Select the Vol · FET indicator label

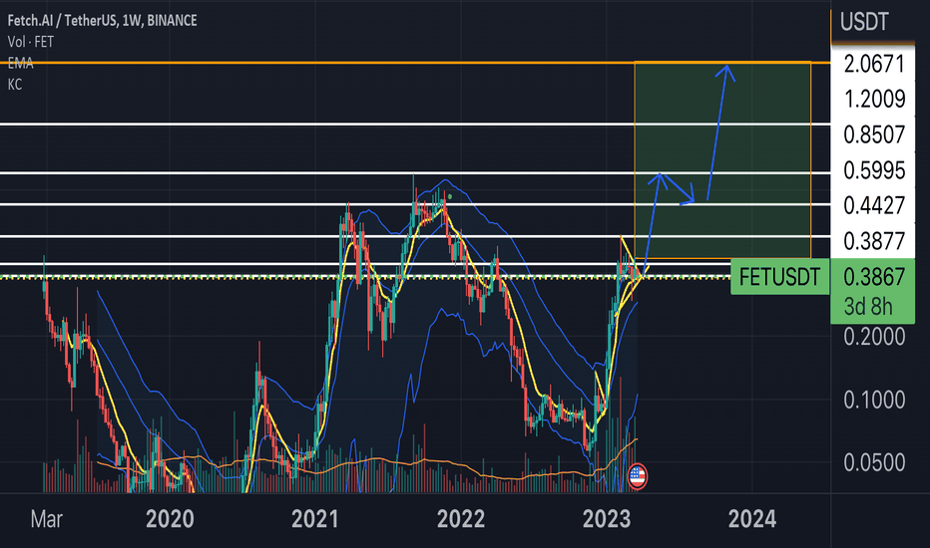(x=30, y=42)
